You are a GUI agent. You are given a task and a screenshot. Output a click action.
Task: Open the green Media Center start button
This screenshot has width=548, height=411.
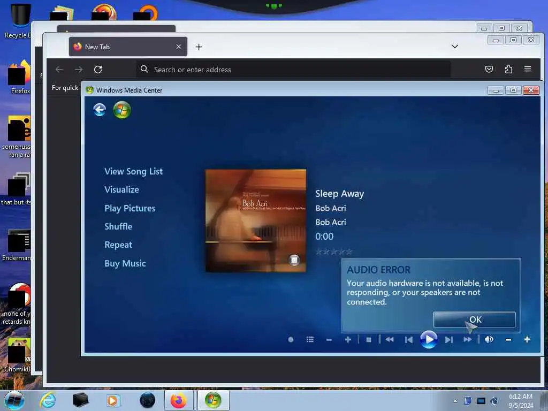(122, 110)
